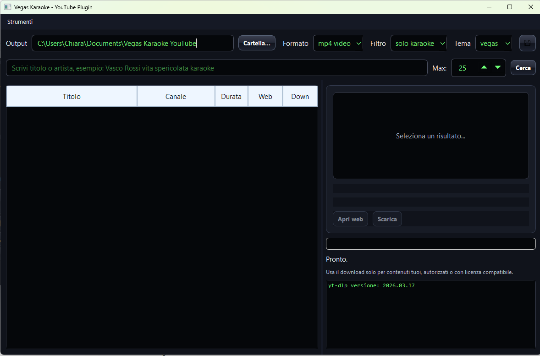The width and height of the screenshot is (540, 356).
Task: Open the Strumenti menu
Action: 20,22
